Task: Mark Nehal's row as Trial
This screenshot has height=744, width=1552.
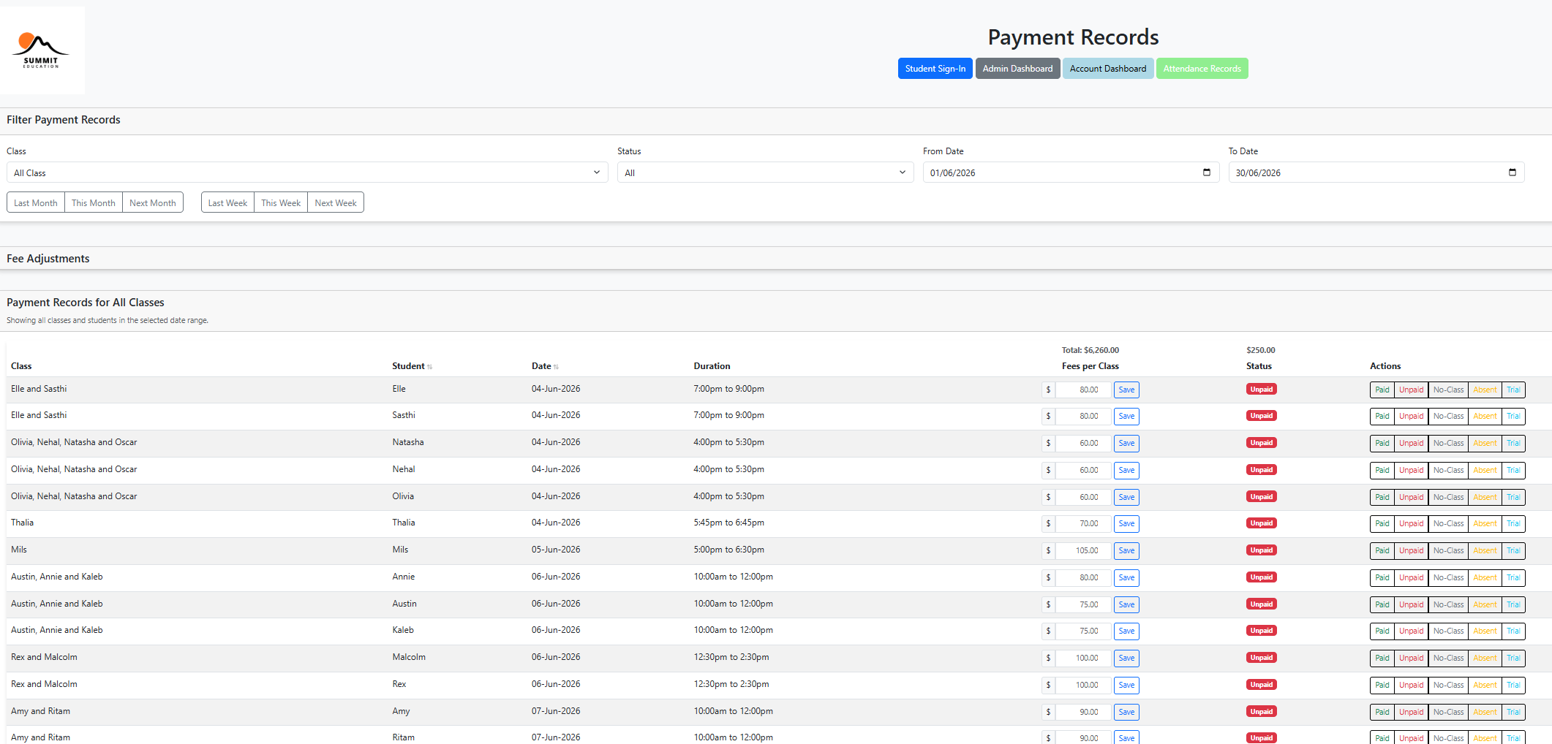Action: coord(1513,470)
